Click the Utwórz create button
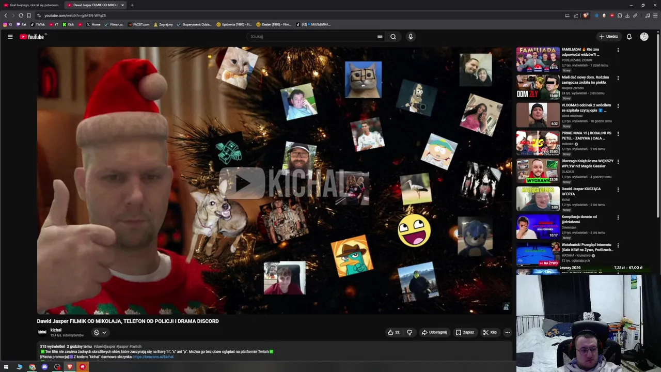661x372 pixels. [608, 37]
